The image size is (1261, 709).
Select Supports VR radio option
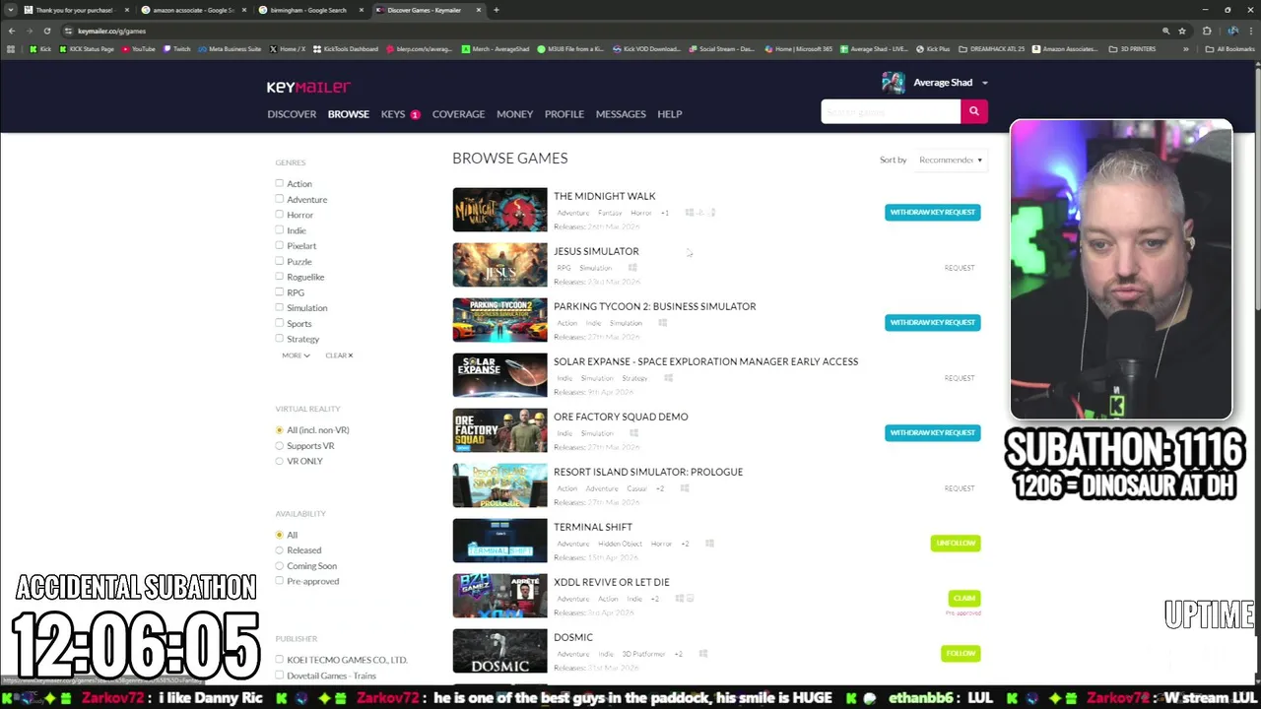pos(280,446)
